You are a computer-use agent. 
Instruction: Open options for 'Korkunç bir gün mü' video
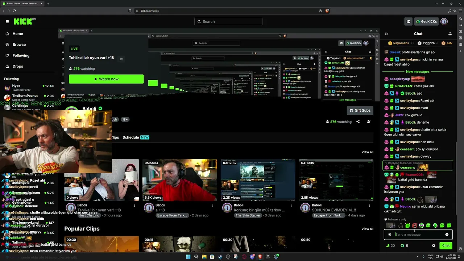[x=291, y=206]
